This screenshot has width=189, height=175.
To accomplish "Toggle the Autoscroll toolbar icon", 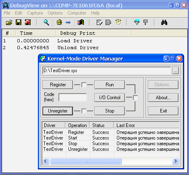I will [108, 23].
